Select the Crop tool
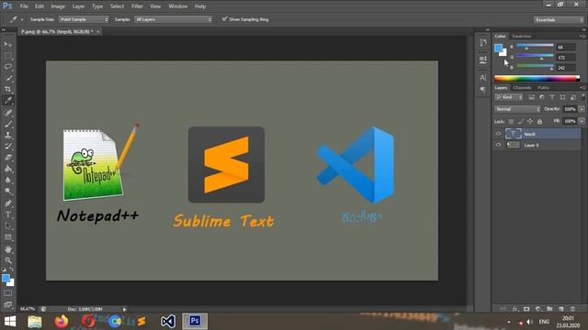The width and height of the screenshot is (588, 330). coord(8,89)
